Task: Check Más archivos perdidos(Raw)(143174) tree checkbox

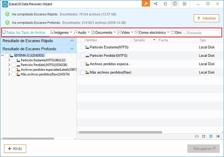Action: click(x=13, y=74)
